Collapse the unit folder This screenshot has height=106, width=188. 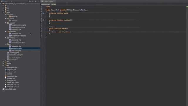tap(5, 44)
